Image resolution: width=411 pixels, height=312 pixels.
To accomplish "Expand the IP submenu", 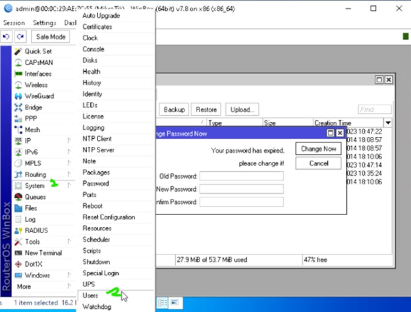I will pos(69,141).
